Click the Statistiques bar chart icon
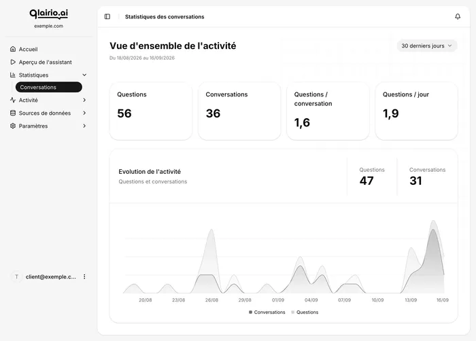This screenshot has height=341, width=476. pos(13,75)
